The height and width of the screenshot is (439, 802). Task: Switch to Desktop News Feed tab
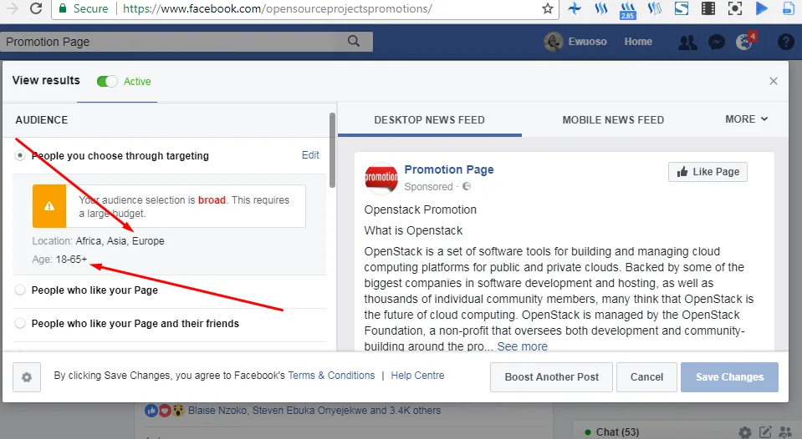[429, 120]
